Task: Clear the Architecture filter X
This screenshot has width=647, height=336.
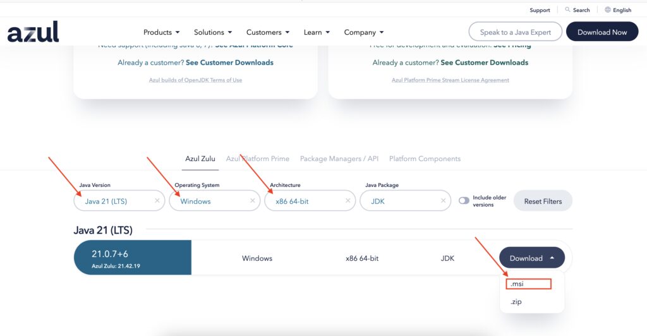Action: (x=348, y=201)
